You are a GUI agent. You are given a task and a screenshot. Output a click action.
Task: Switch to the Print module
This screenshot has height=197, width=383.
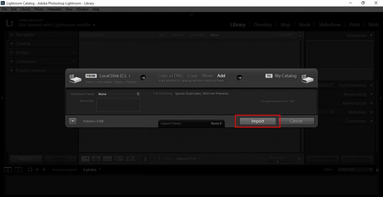point(355,25)
